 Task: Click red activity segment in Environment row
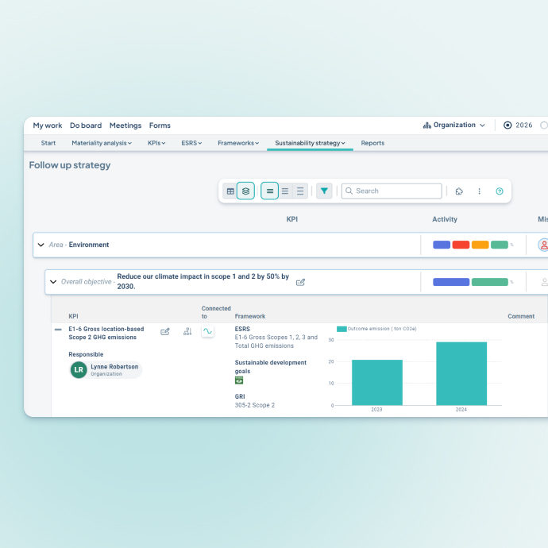(461, 245)
